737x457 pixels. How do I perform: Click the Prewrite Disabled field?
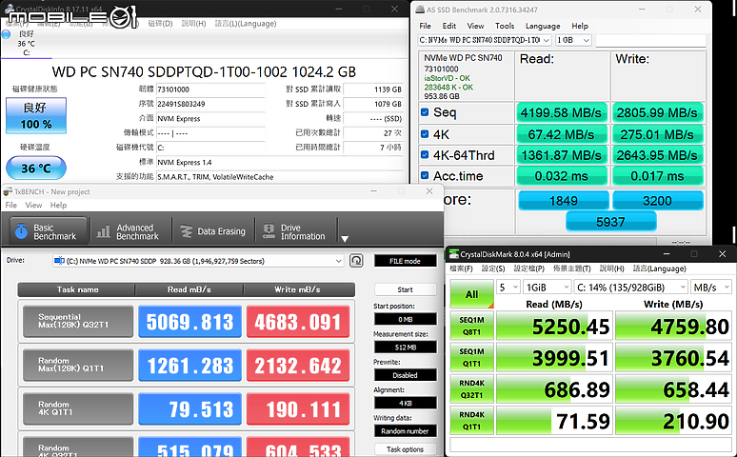click(406, 375)
